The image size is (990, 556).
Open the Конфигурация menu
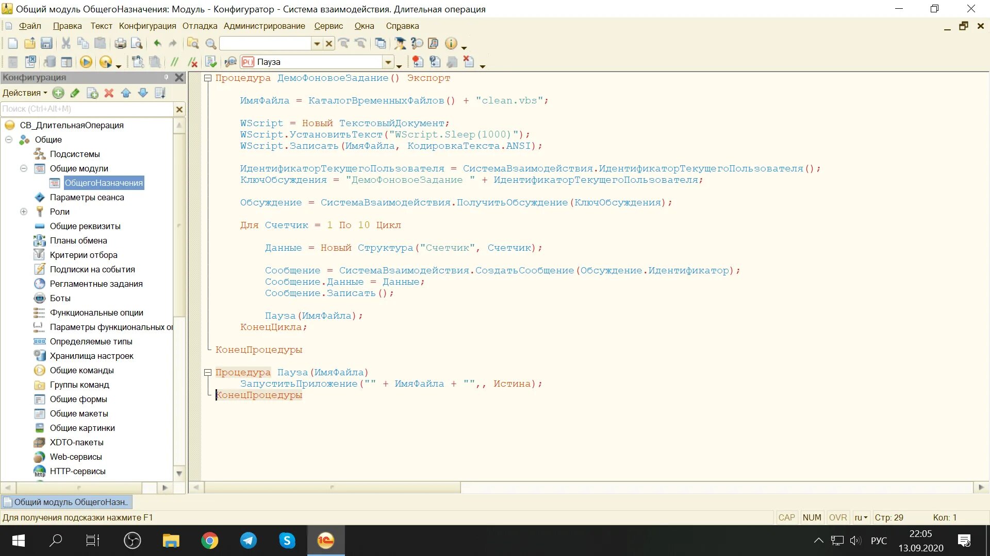click(147, 26)
